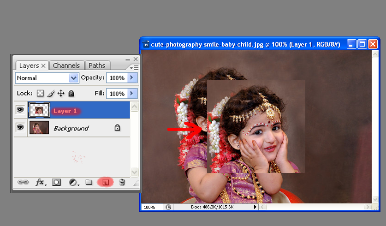
Task: Create new fill or adjustment layer
Action: pos(73,182)
